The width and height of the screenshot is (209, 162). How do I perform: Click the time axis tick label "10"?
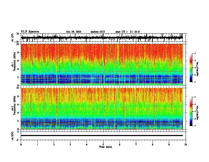click(186, 145)
